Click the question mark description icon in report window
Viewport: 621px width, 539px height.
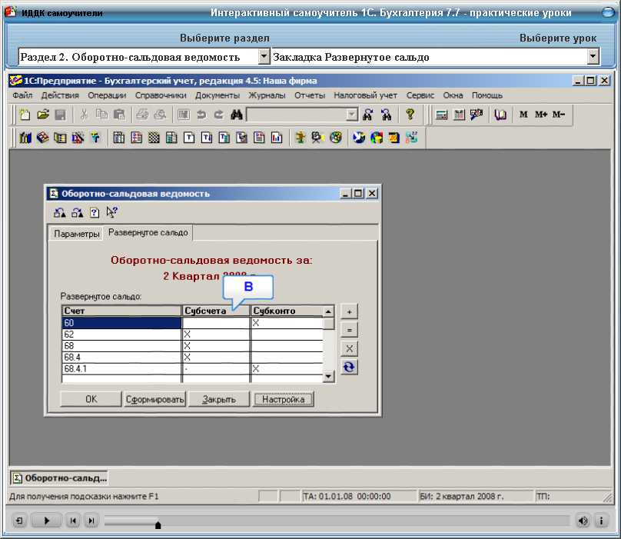click(x=95, y=213)
